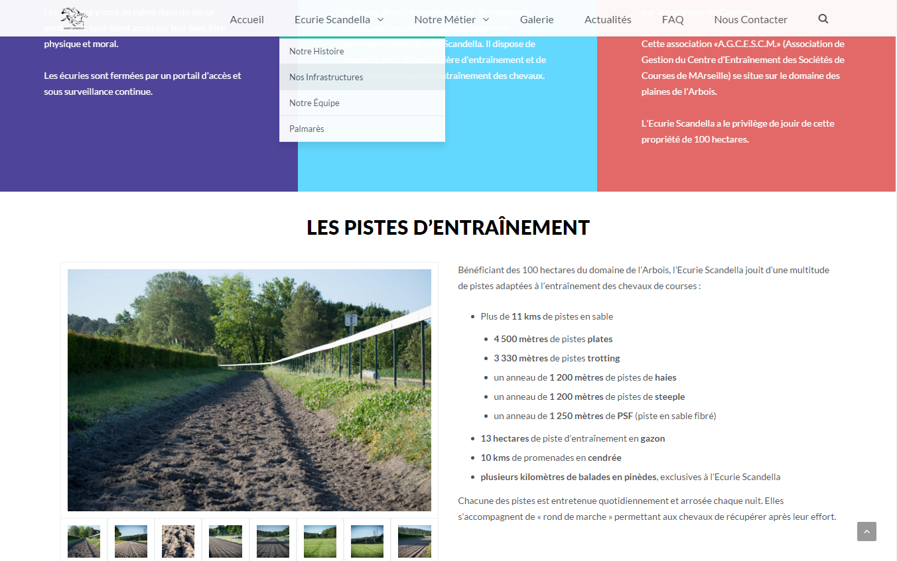Click the Nous Contacter link
This screenshot has height=561, width=897.
tap(750, 19)
